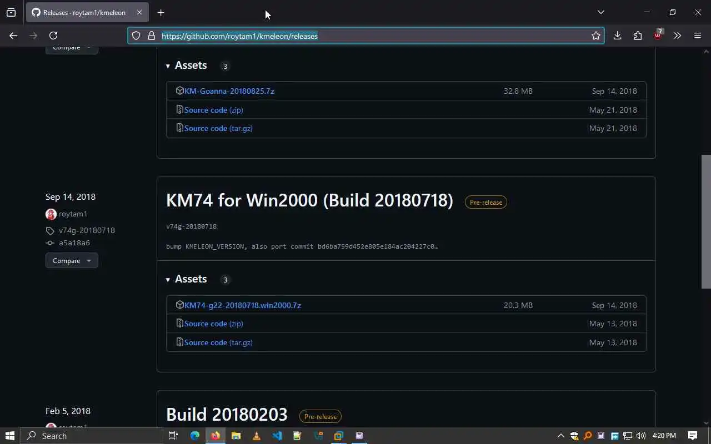
Task: Open a new browser tab
Action: click(x=161, y=12)
